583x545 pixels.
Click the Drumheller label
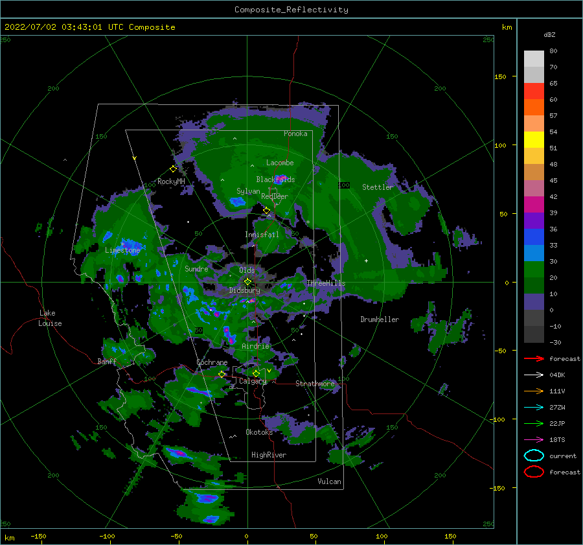[x=380, y=319]
